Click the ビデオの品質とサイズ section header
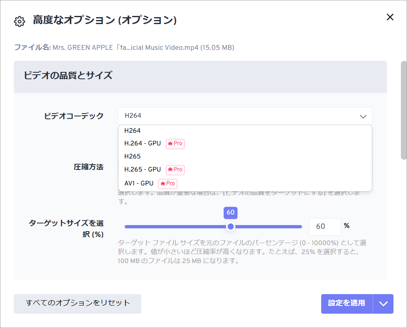The image size is (407, 328). pos(200,76)
